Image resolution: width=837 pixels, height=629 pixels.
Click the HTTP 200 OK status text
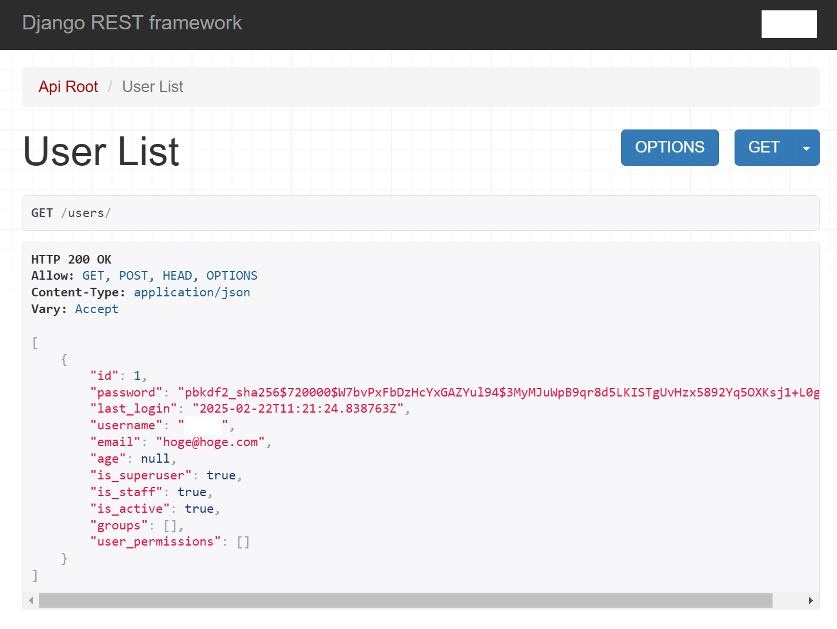[x=71, y=260]
